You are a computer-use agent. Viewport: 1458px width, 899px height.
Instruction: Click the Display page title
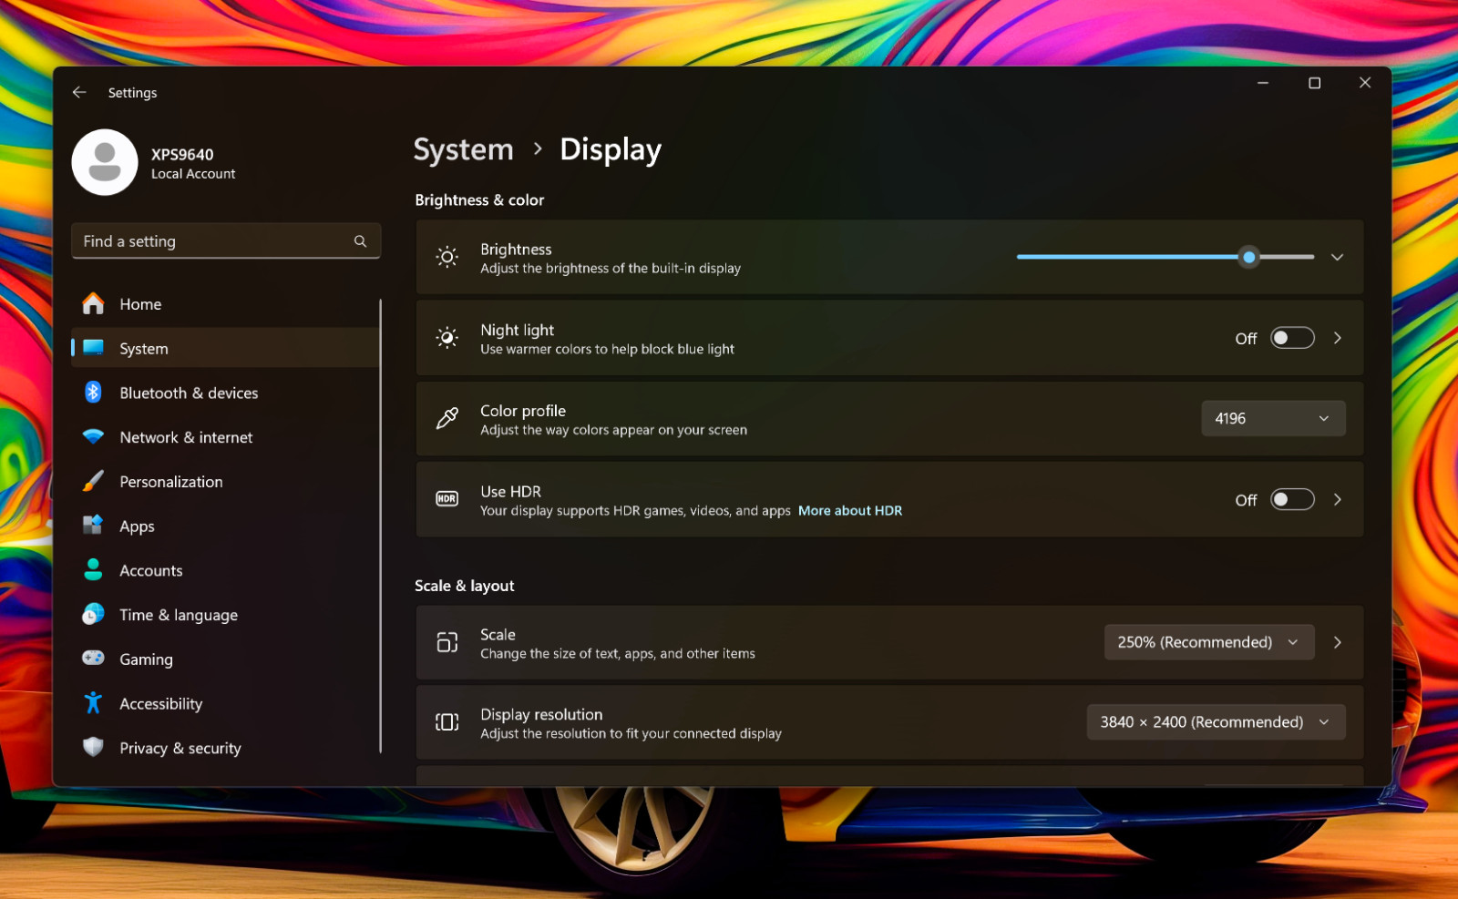pos(611,149)
